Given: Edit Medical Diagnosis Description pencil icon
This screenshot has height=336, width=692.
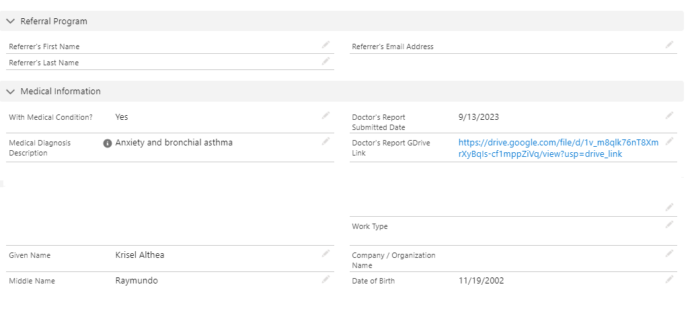Looking at the screenshot, I should pos(325,141).
